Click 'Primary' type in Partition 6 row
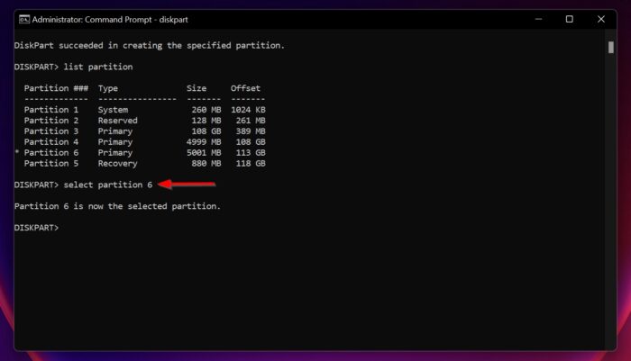Screen dimensions: 631x361 coord(115,153)
